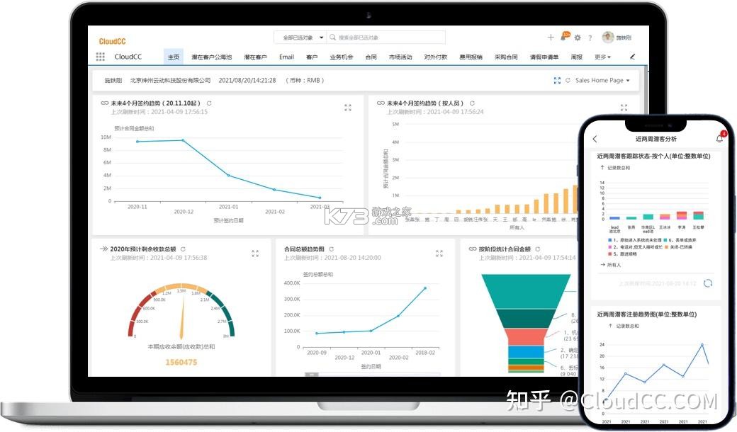Open the 潜在客户公海池 tab

211,57
